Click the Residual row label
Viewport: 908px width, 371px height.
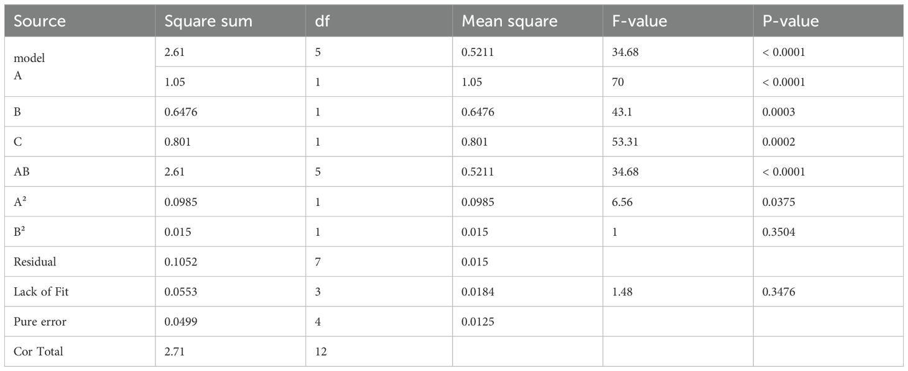point(35,262)
